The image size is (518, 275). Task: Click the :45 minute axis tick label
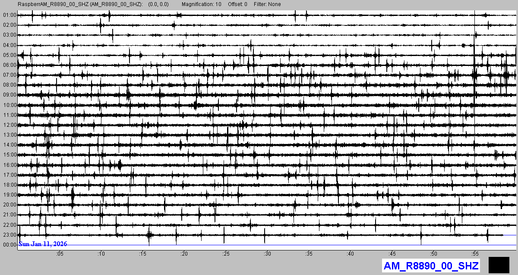click(392, 253)
